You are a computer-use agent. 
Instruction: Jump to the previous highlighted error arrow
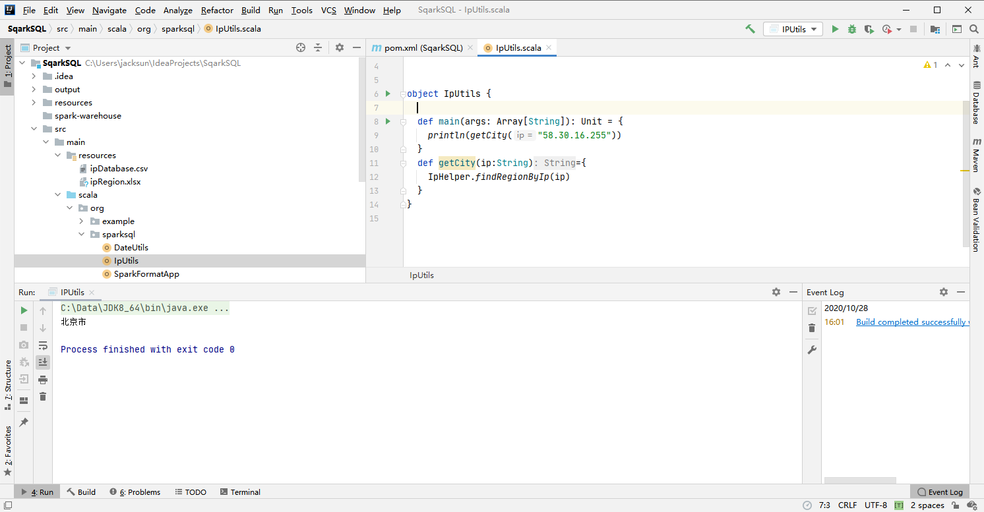[x=948, y=65]
